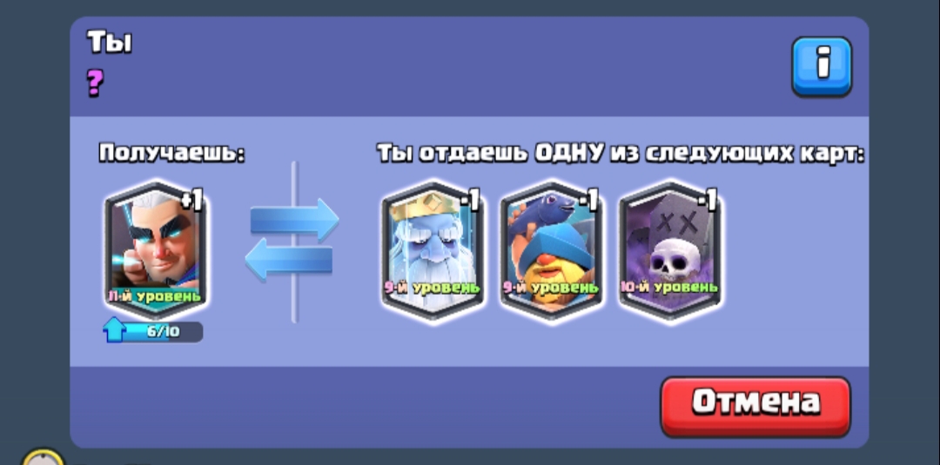Click the yellow circle icon at bottom edge
The width and height of the screenshot is (940, 465).
[43, 457]
